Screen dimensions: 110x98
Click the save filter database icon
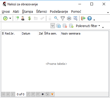click(58, 26)
